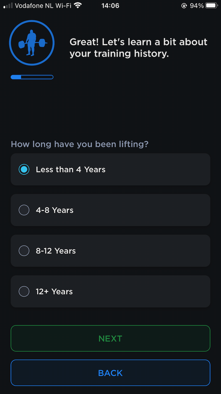This screenshot has width=221, height=394.
Task: Tap the '8-12 Years' label text
Action: coord(56,251)
